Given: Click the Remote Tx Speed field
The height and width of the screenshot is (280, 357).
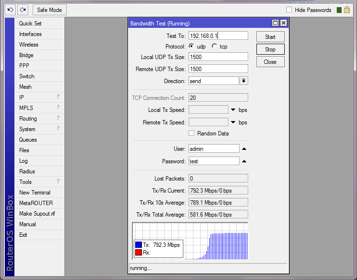Looking at the screenshot, I should tap(208, 122).
